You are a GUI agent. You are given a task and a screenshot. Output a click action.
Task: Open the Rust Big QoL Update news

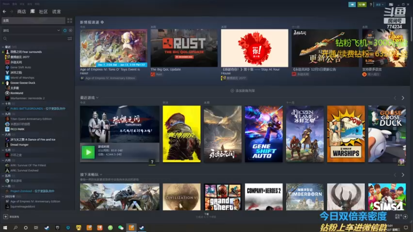pos(184,48)
